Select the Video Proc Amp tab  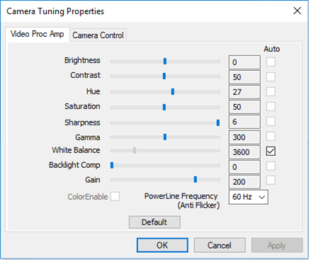[38, 34]
